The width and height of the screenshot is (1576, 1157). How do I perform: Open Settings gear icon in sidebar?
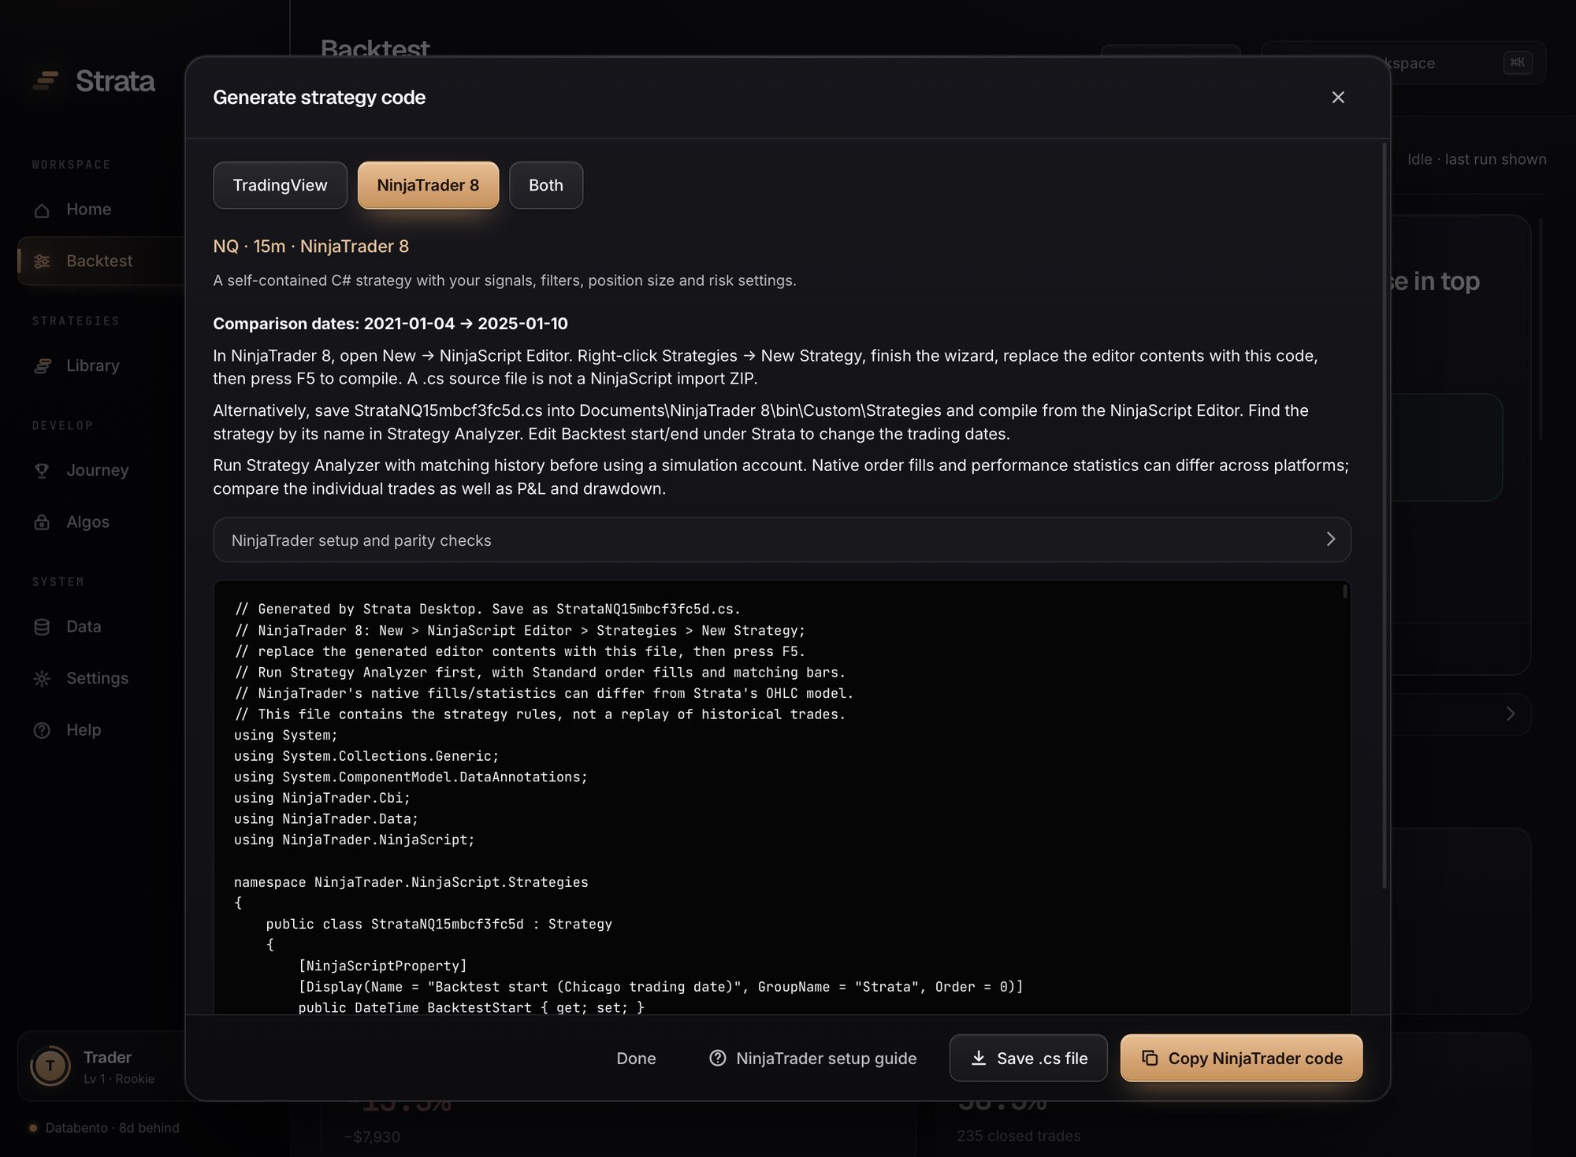coord(42,679)
